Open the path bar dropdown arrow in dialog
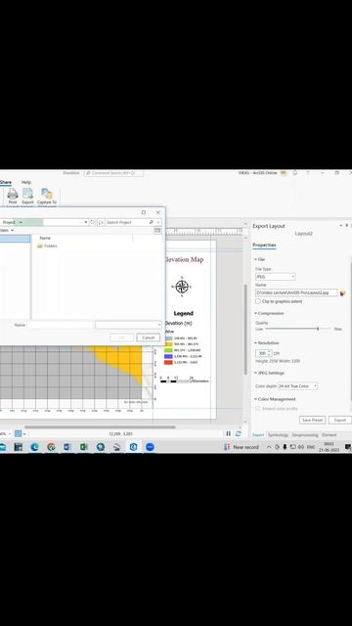The width and height of the screenshot is (352, 626). coord(85,222)
